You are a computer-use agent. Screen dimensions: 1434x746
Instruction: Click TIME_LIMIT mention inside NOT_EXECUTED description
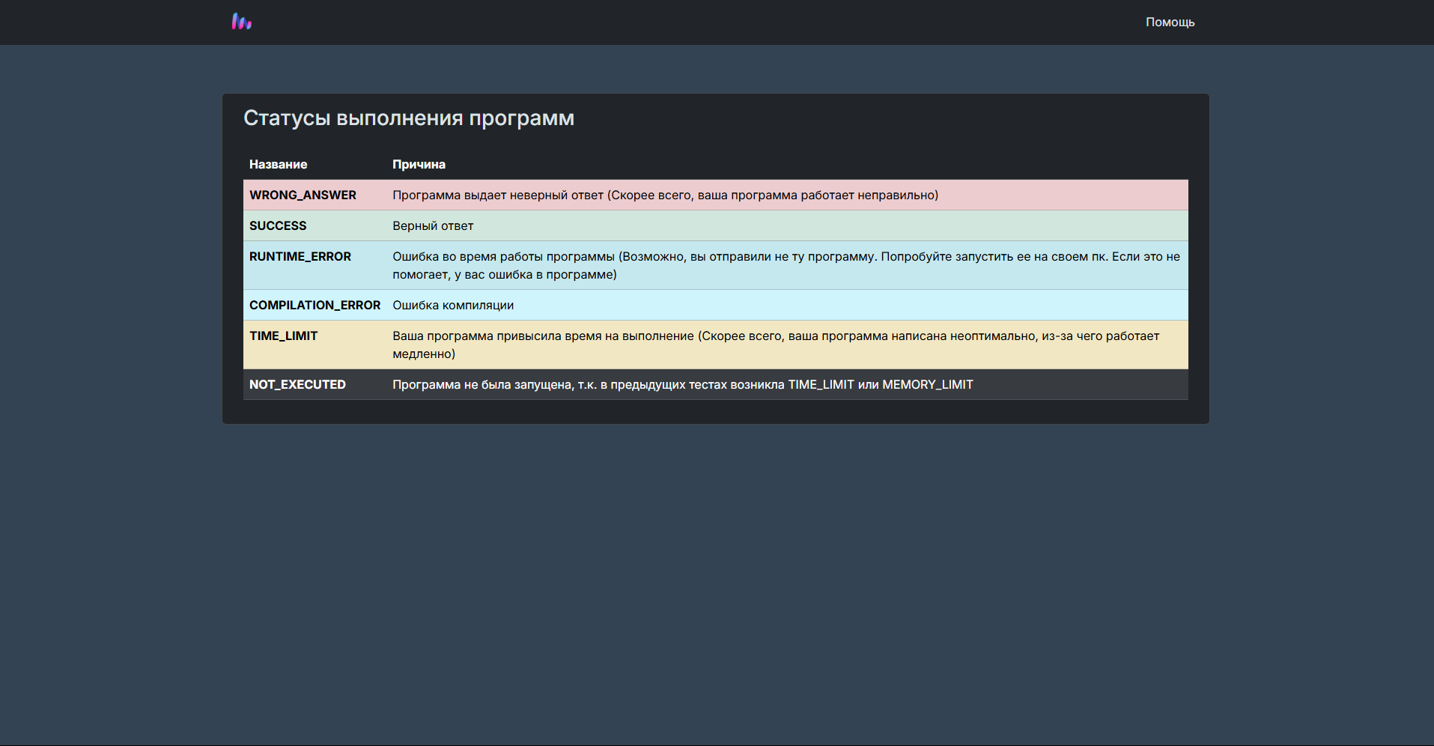coord(821,385)
